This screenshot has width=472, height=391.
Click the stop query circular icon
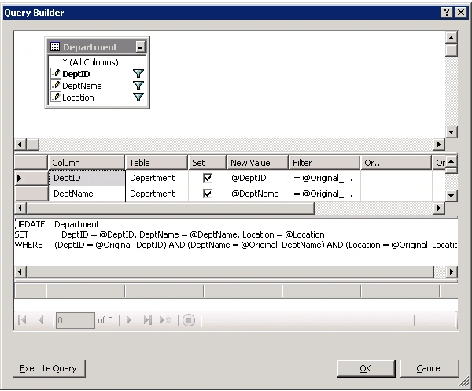[x=189, y=320]
